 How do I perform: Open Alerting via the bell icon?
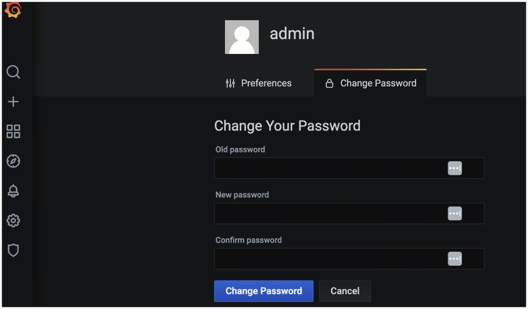point(13,190)
